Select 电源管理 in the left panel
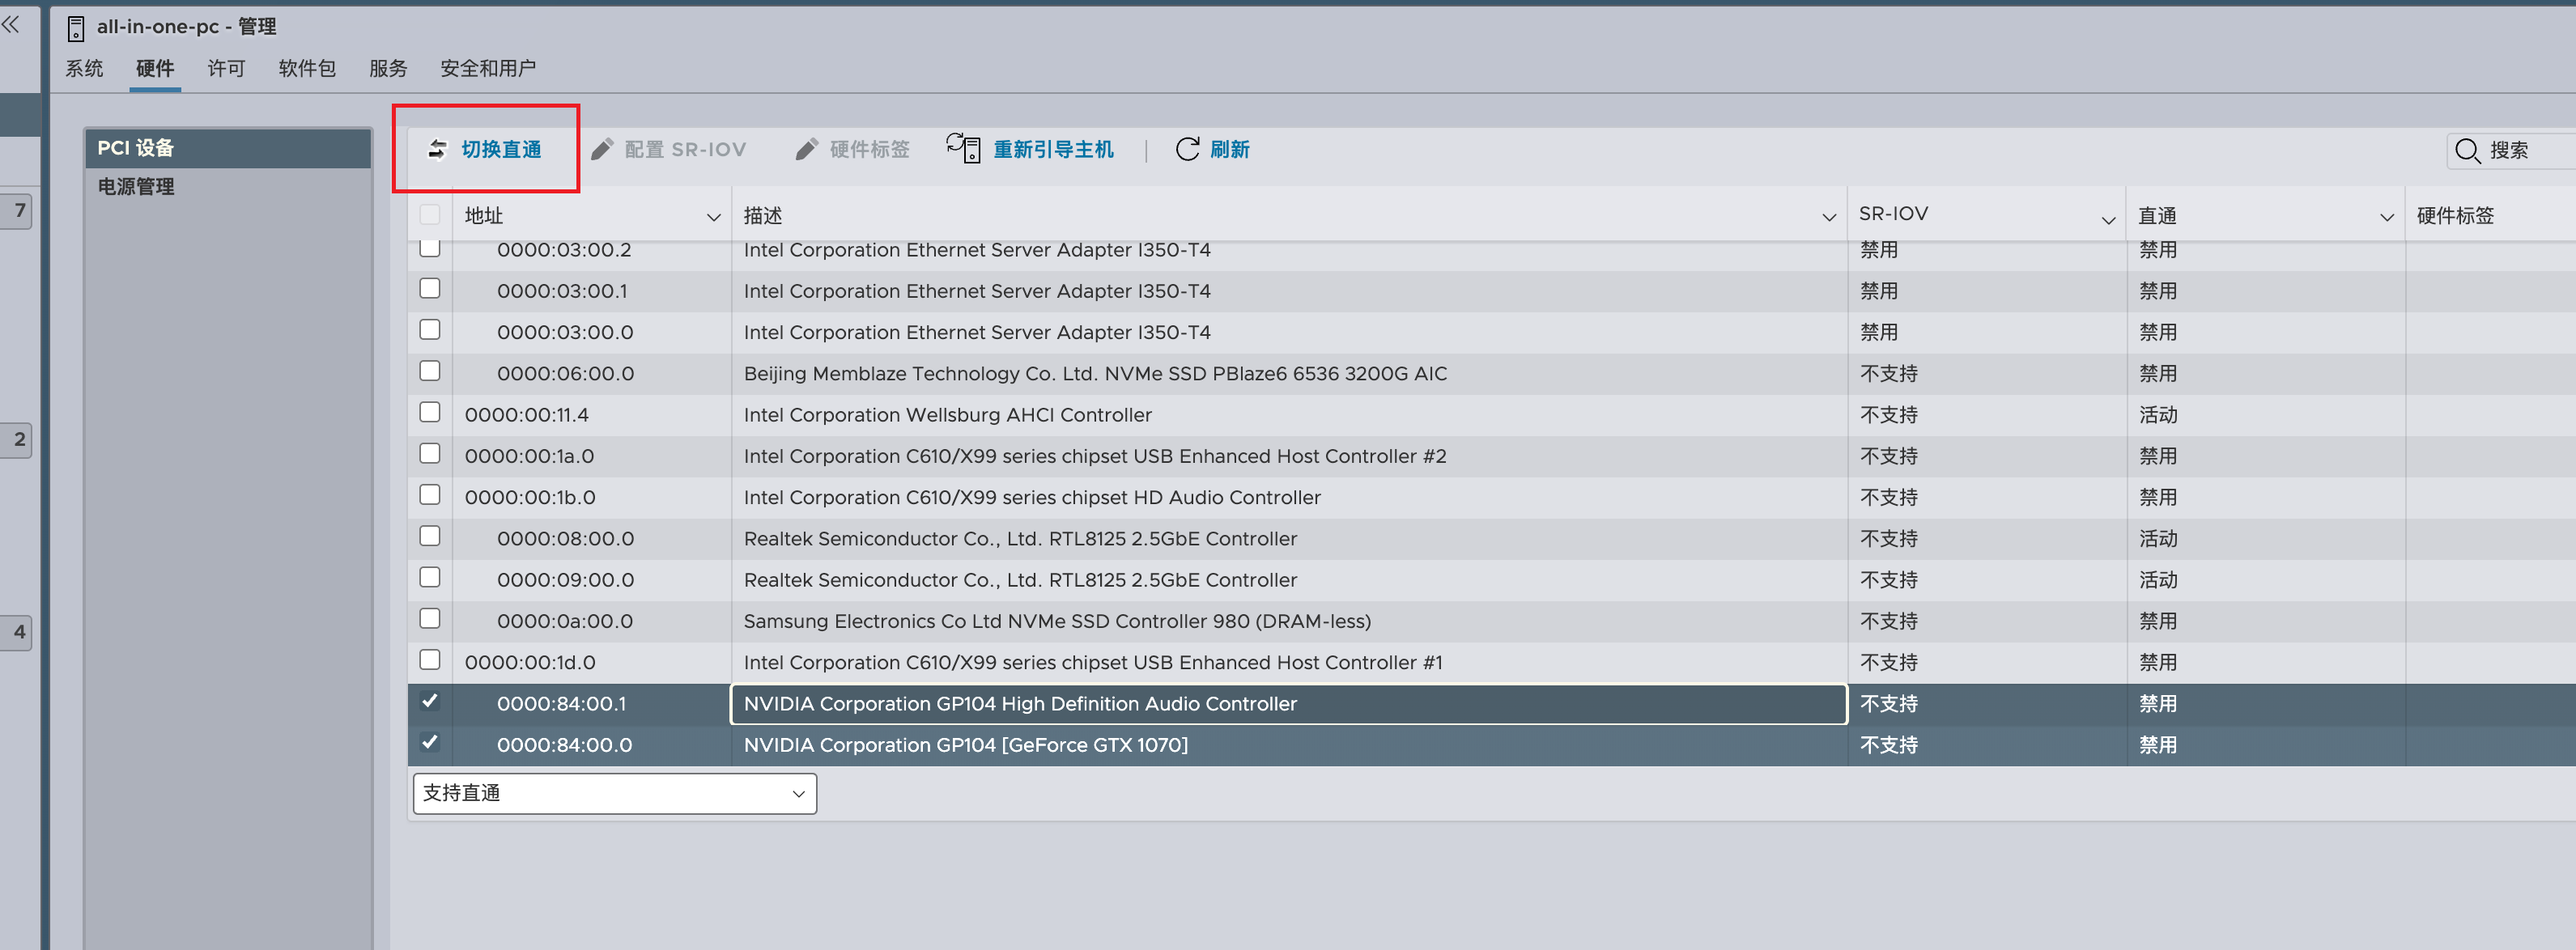Viewport: 2576px width, 950px height. coord(136,186)
